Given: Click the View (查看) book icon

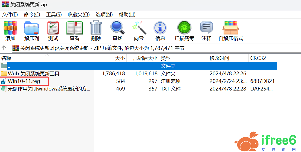Looking at the screenshot, I should (75, 28).
